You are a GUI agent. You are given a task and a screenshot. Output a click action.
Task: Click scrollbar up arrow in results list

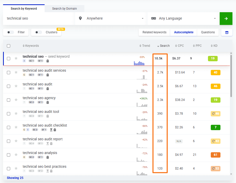coord(231,53)
